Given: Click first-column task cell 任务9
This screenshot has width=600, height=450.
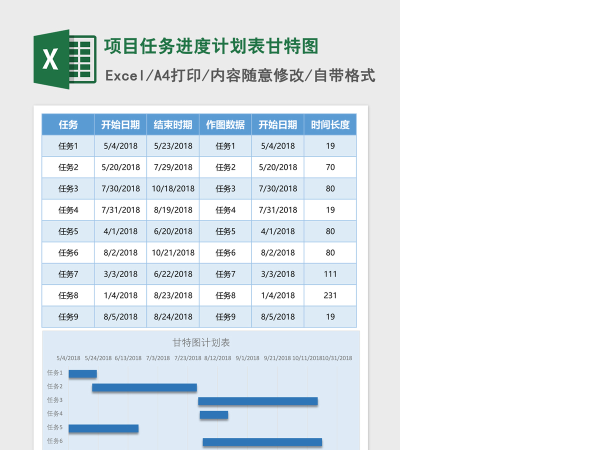Looking at the screenshot, I should click(68, 317).
